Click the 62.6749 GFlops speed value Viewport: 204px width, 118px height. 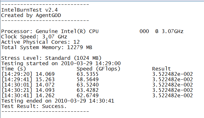[x=88, y=95]
